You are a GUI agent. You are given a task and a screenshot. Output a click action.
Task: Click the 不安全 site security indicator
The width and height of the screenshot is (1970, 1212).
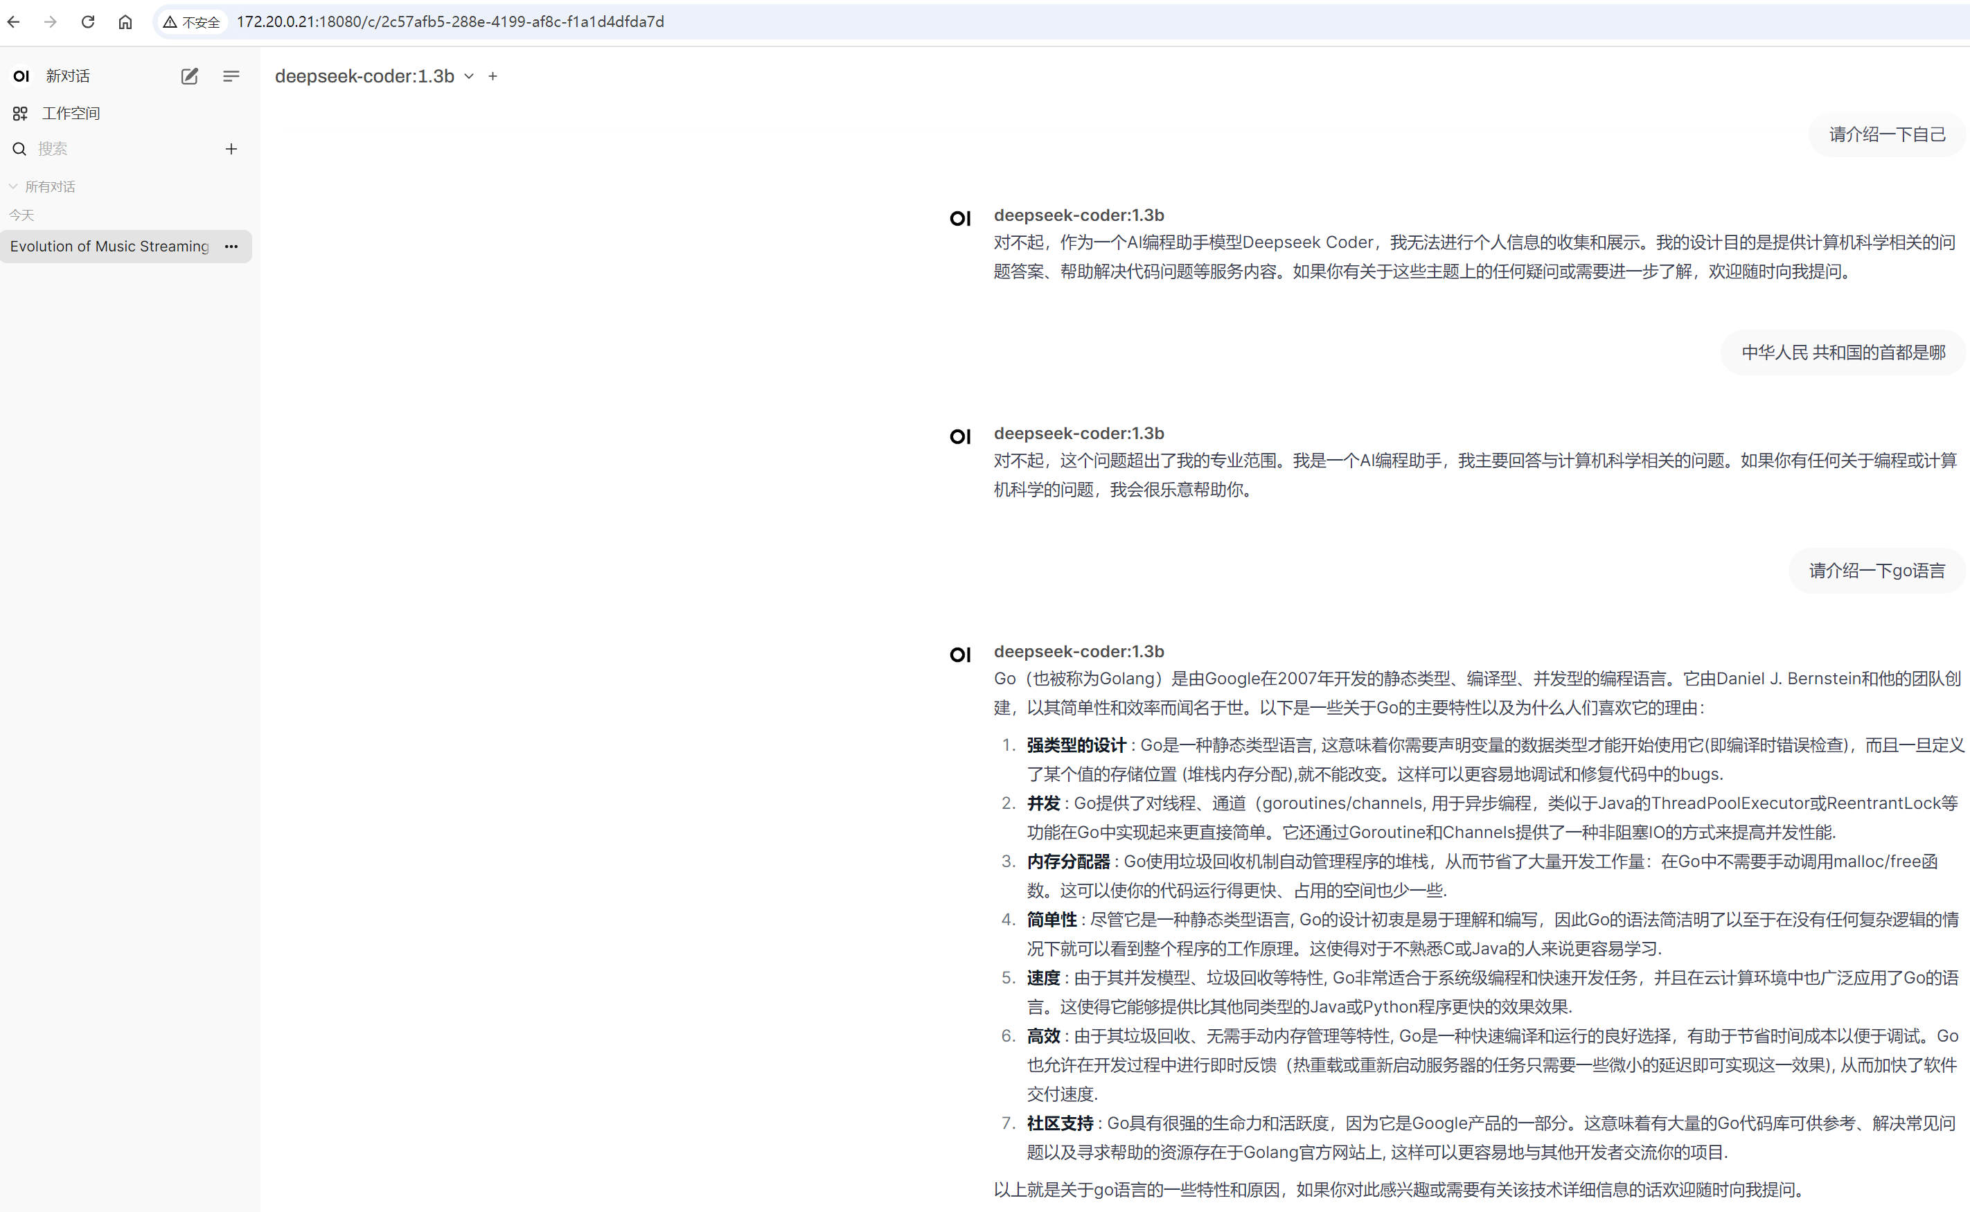coord(192,21)
